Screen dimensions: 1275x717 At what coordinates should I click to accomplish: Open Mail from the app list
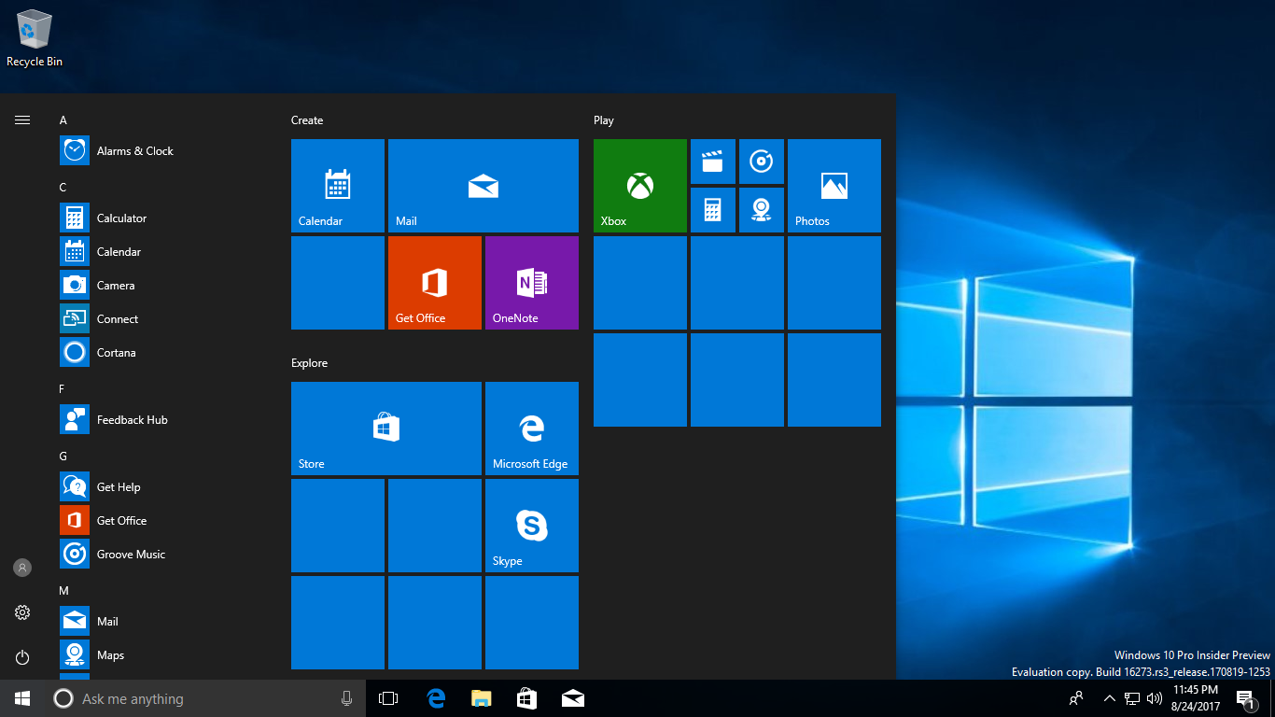point(164,622)
